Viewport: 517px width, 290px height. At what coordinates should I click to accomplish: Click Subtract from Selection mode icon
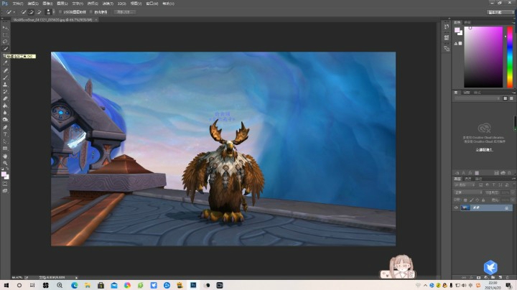point(39,12)
